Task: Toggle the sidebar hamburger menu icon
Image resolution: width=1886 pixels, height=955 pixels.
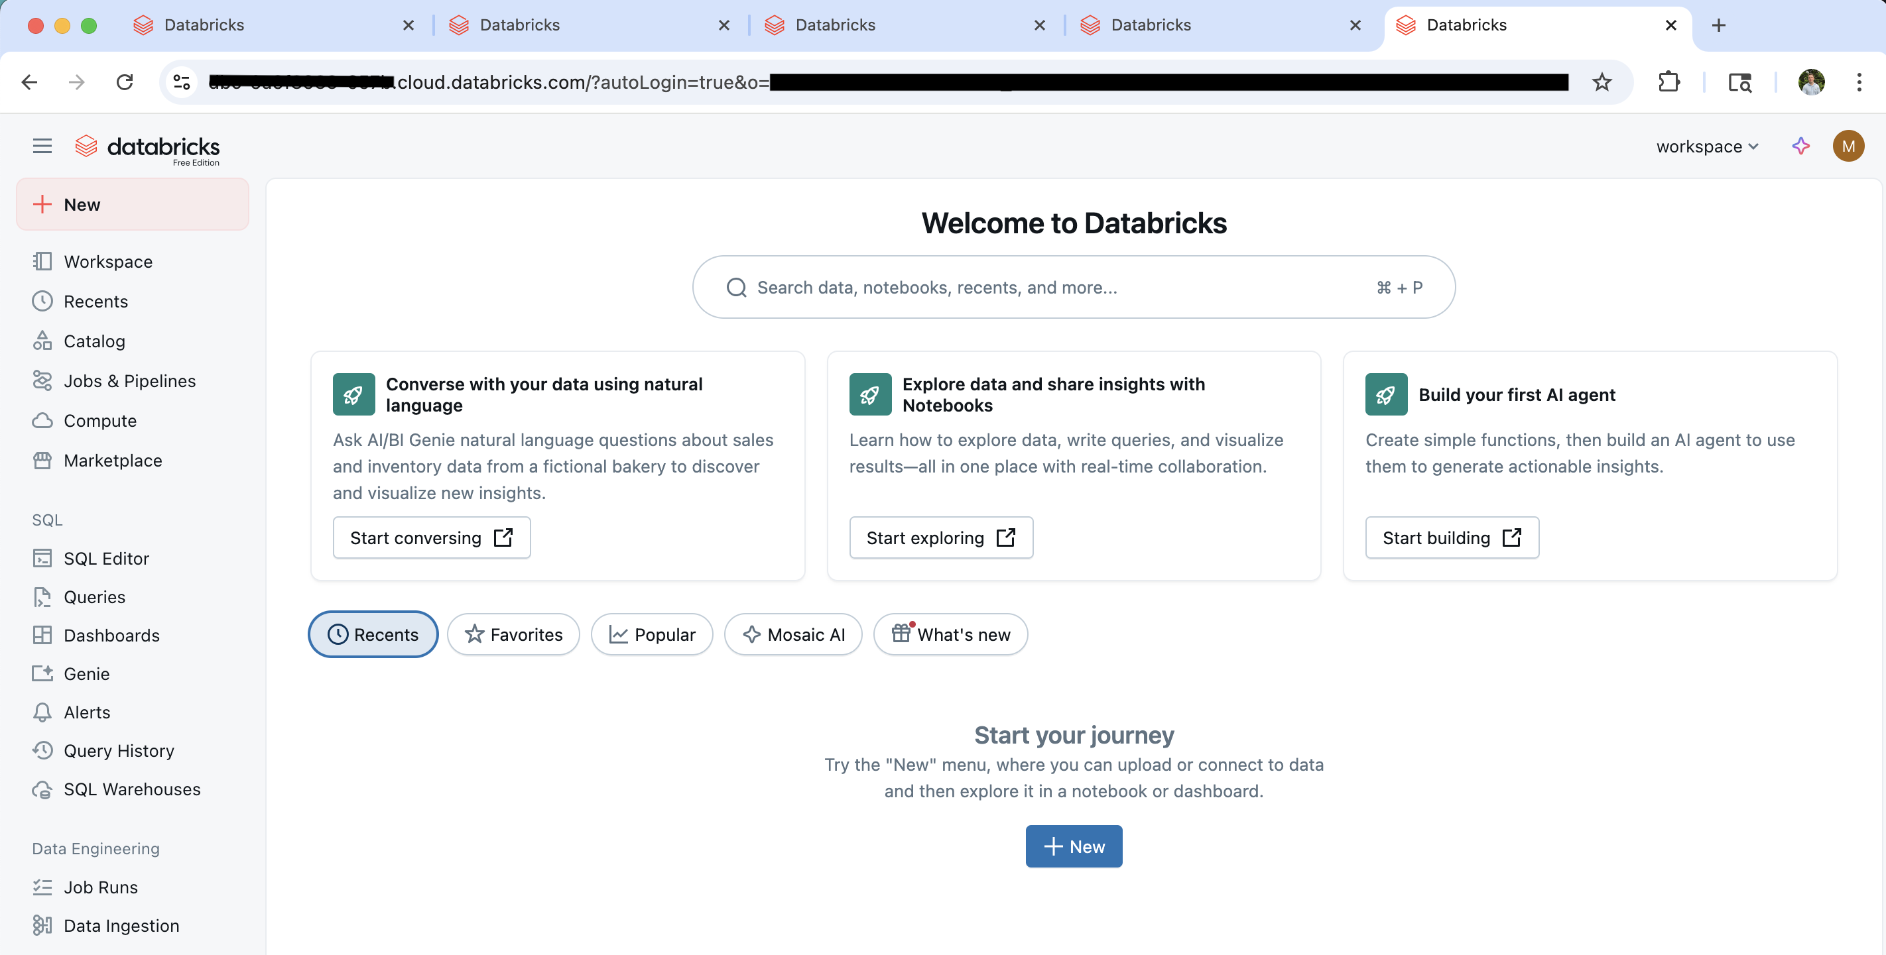Action: point(42,146)
